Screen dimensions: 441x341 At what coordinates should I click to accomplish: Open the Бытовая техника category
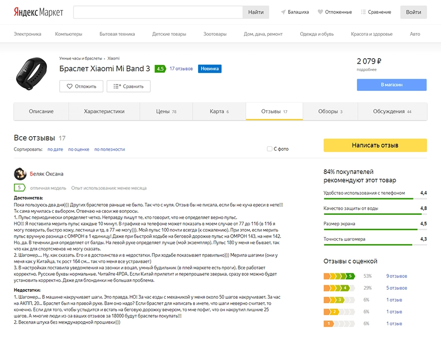point(117,34)
